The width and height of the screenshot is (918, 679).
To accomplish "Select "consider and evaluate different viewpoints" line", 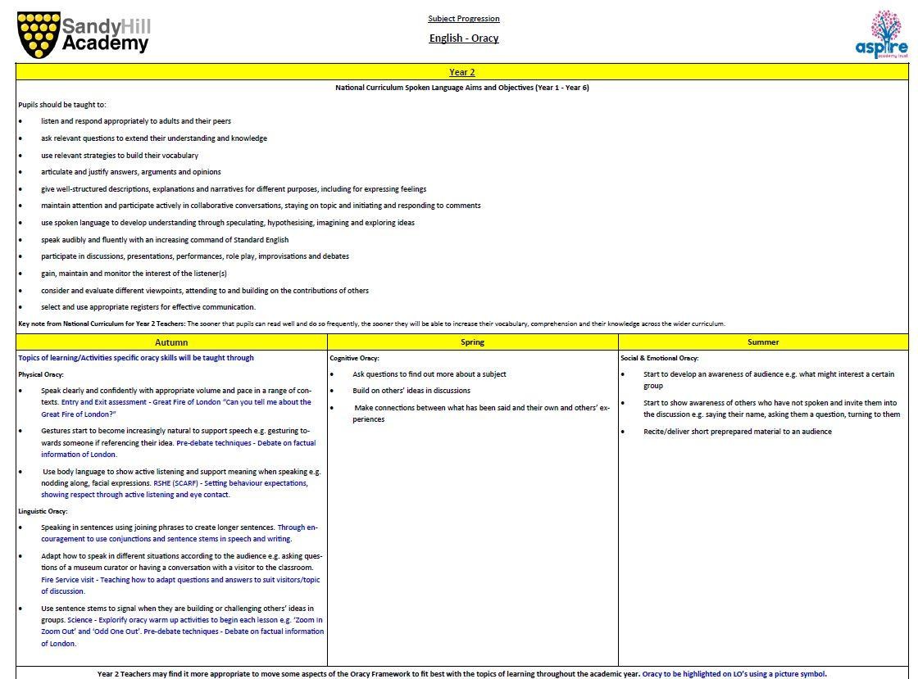I will click(205, 291).
